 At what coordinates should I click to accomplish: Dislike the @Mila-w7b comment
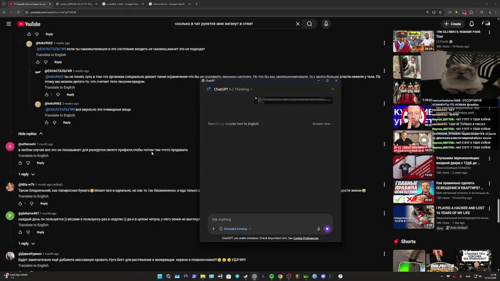pyautogui.click(x=32, y=203)
